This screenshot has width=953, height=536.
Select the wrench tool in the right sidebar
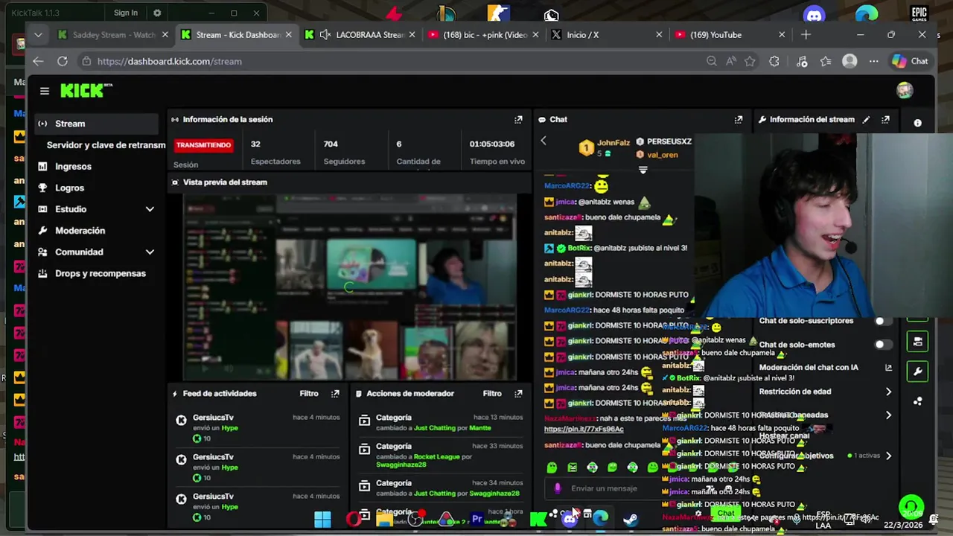[917, 371]
